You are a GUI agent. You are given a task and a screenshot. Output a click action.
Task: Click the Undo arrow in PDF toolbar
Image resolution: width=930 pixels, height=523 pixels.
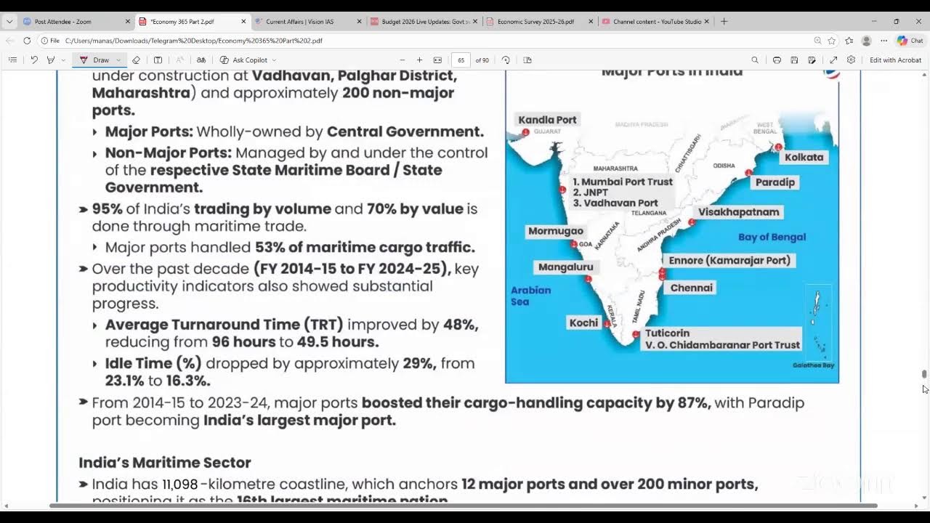tap(33, 60)
